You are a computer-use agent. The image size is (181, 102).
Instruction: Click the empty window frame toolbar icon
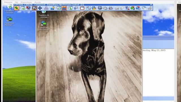(x=82, y=8)
